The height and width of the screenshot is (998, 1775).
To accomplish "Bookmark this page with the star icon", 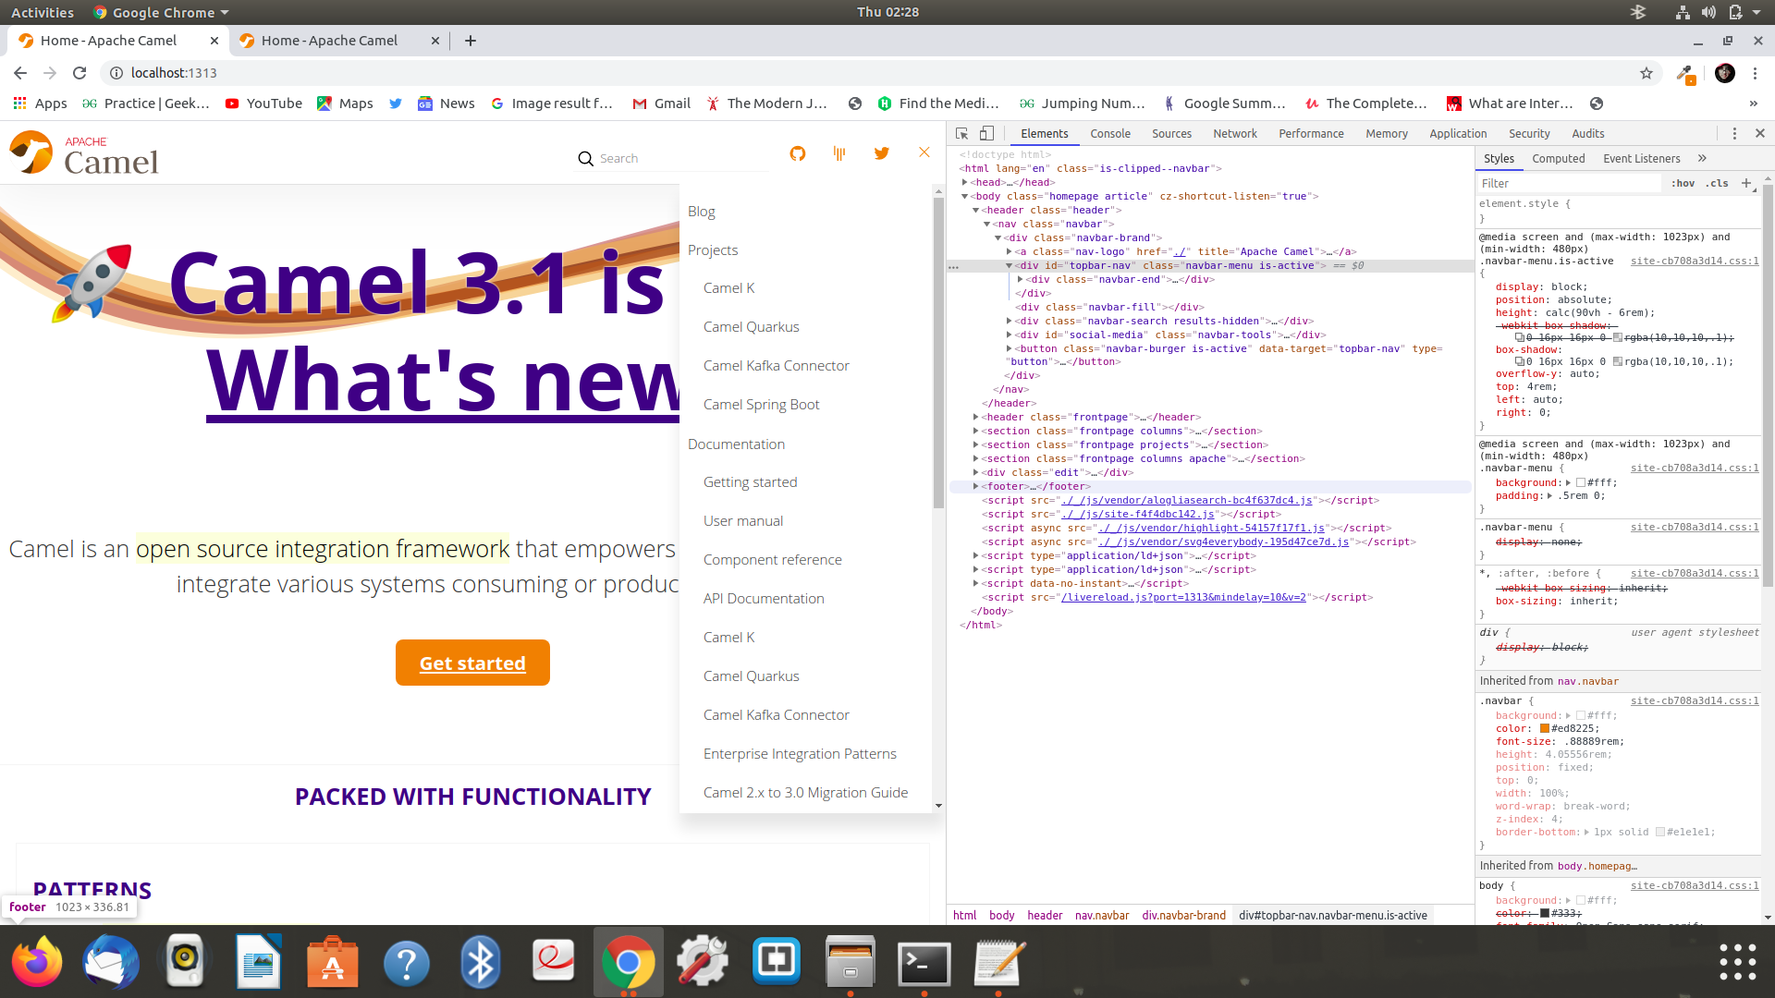I will point(1646,73).
